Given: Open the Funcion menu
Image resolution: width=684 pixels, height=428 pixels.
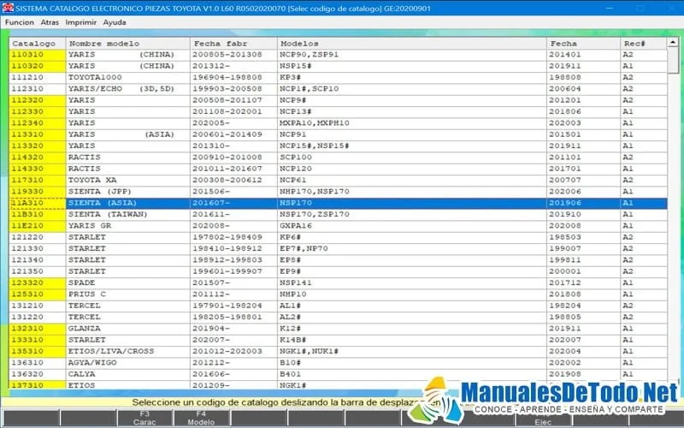Looking at the screenshot, I should (x=19, y=22).
